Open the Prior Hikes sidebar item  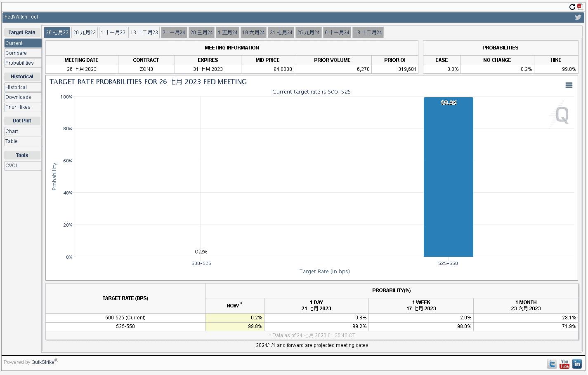[23, 107]
